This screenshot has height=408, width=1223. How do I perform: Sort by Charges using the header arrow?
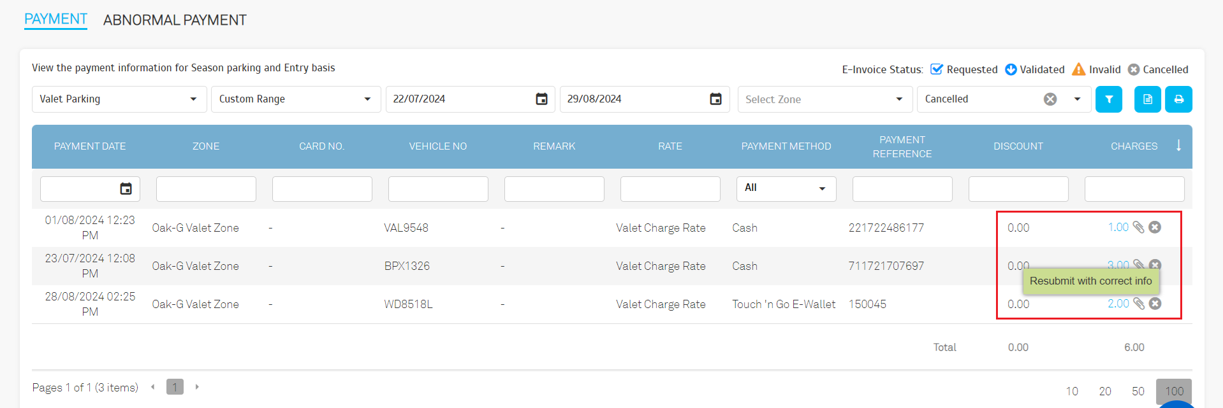(1178, 146)
